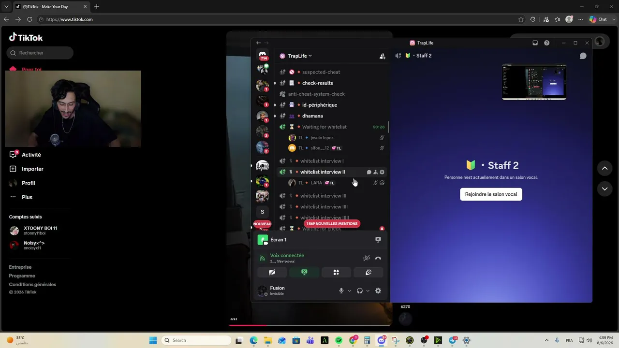The width and height of the screenshot is (619, 348).
Task: Open the Staff 2 chat bubble icon
Action: coord(583,56)
